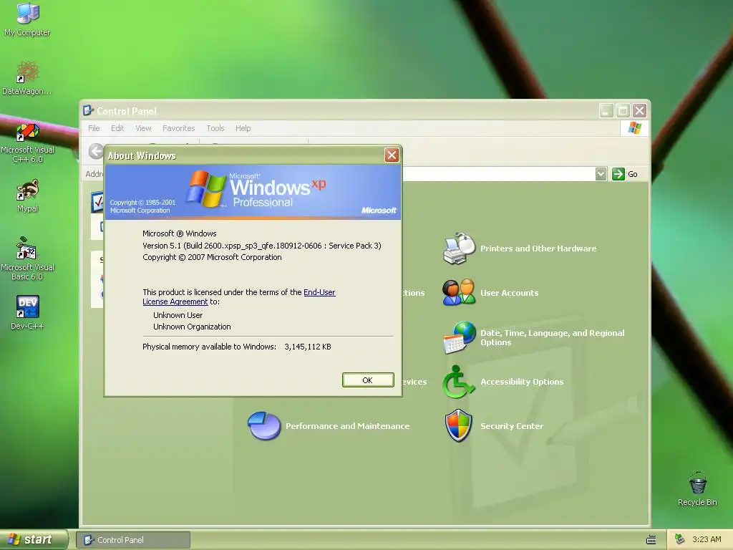Minimize the Control Panel window
Viewport: 733px width, 550px height.
click(606, 110)
